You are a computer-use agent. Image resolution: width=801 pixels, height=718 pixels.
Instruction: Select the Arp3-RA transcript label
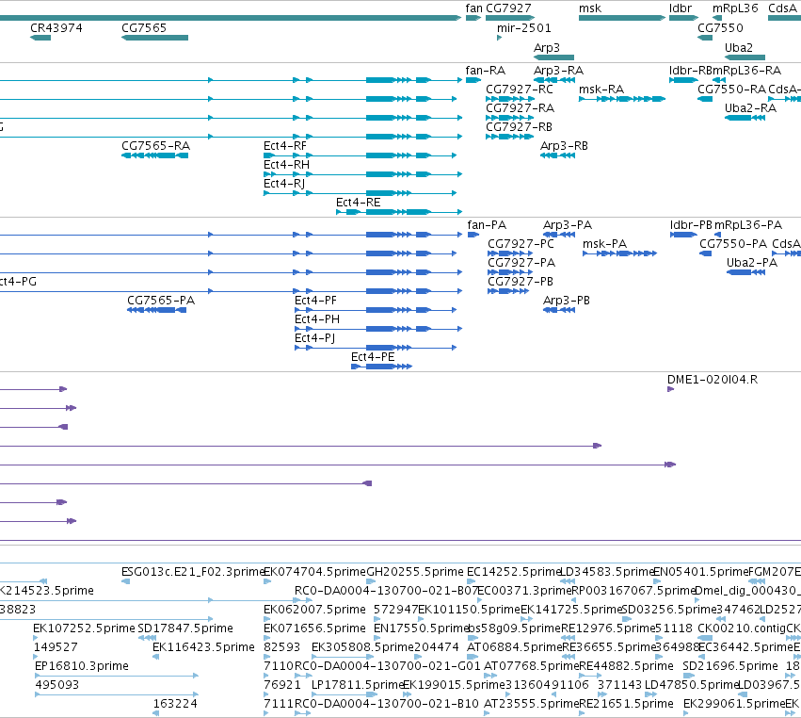558,70
